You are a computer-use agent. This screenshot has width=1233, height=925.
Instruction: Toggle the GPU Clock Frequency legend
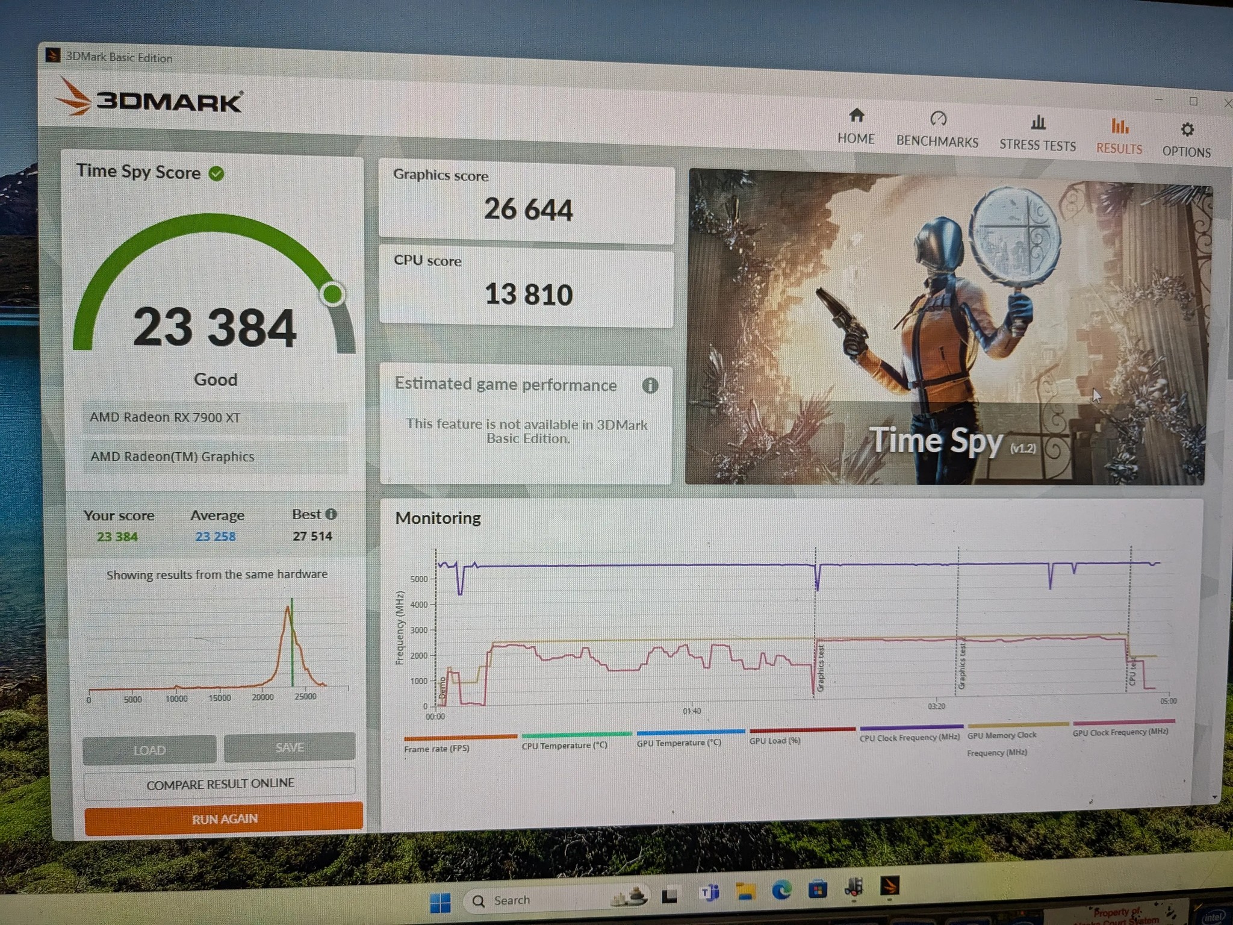pos(1123,727)
